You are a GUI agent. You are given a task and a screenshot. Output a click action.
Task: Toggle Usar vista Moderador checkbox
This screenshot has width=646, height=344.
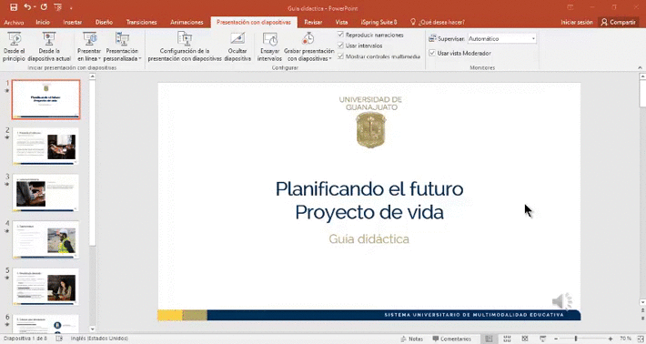click(x=432, y=53)
